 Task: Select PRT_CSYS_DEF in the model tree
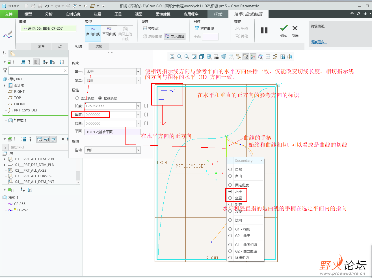(x=26, y=110)
